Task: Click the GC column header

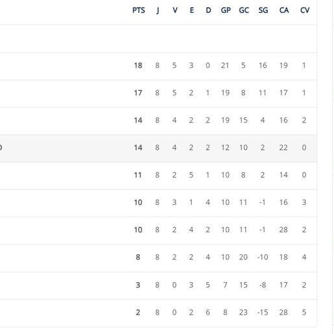Action: 244,10
